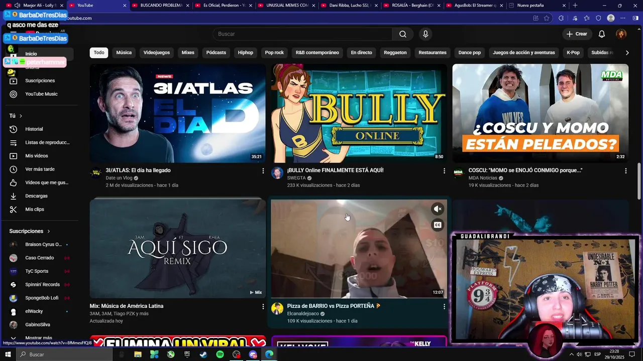Switch to the BUSCANDO PROBLEMA browser tab

[x=161, y=6]
